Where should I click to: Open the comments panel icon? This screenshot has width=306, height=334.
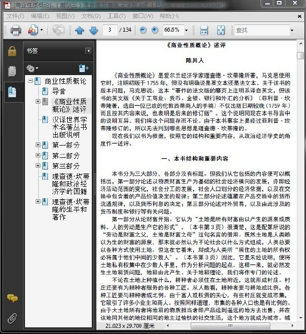point(12,298)
